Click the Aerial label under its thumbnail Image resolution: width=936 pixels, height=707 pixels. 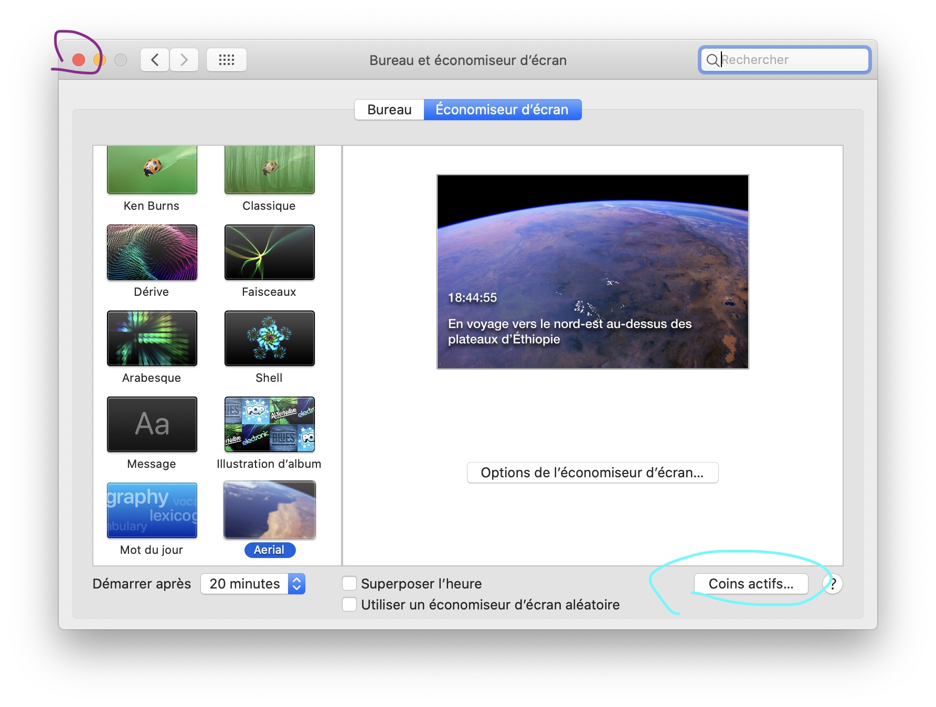click(270, 550)
